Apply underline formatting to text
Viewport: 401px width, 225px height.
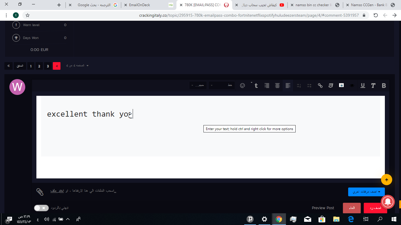point(363,86)
